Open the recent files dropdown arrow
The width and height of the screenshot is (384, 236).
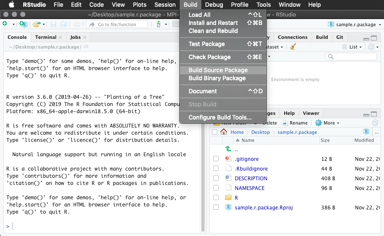click(x=44, y=24)
